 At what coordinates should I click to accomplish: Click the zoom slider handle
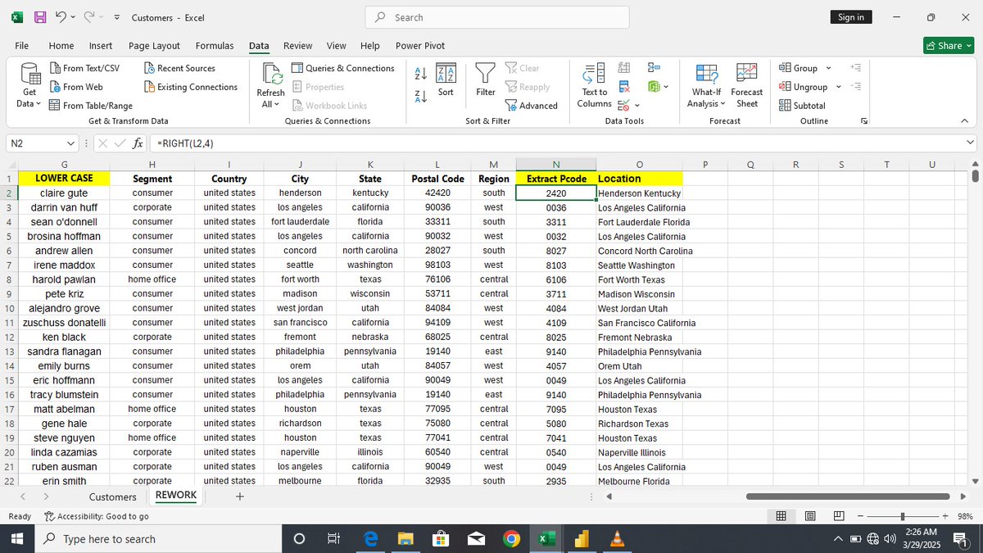tap(902, 516)
